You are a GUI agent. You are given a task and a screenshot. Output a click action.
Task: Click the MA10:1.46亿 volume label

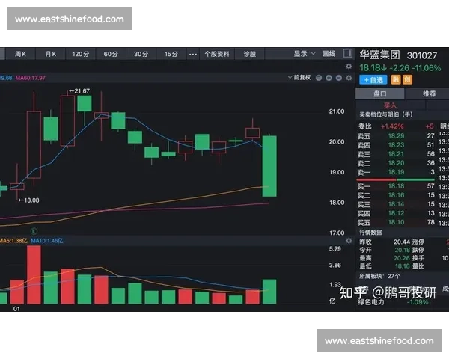point(47,241)
